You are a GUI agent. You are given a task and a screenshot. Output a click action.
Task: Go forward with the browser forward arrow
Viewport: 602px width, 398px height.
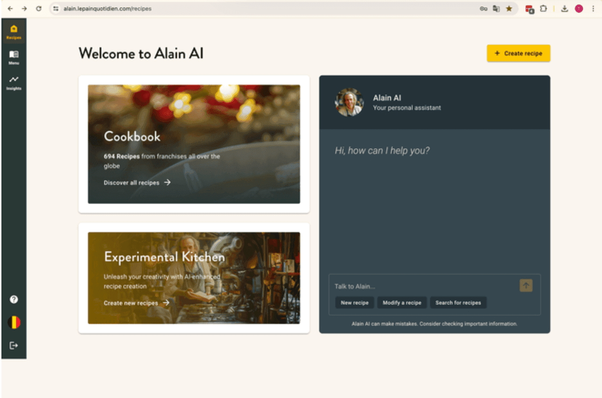tap(24, 8)
